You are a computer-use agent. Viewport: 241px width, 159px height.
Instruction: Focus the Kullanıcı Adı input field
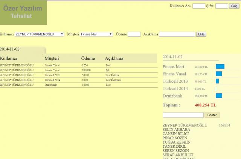[x=198, y=6]
